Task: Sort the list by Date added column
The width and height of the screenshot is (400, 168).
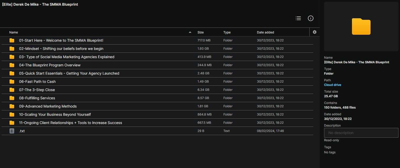Action: [x=265, y=32]
